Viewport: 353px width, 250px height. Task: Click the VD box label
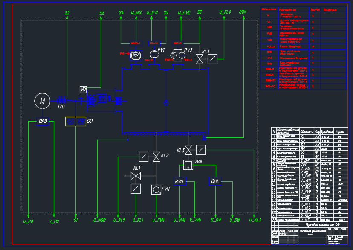83,89
